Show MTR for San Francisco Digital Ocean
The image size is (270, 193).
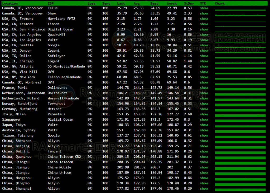click(x=204, y=29)
